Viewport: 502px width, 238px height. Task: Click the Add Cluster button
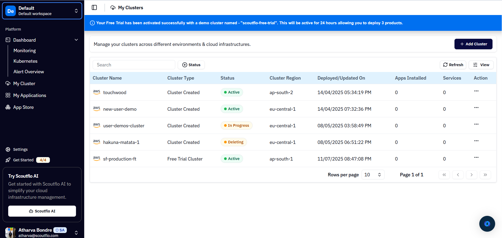[x=473, y=44]
